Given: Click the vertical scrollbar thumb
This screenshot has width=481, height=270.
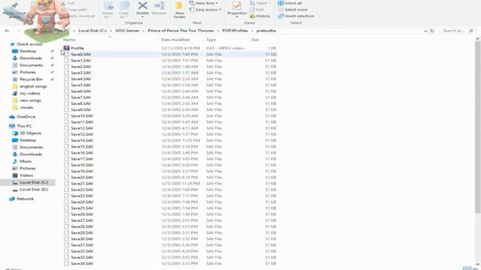Looking at the screenshot, I should (478, 127).
